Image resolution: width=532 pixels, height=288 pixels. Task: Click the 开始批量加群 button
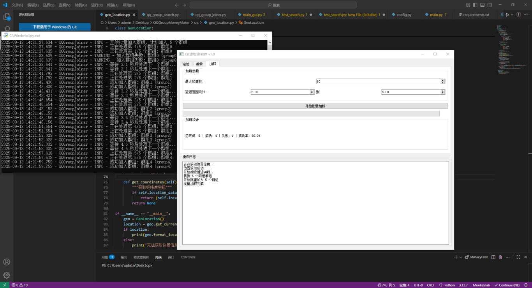coord(315,106)
